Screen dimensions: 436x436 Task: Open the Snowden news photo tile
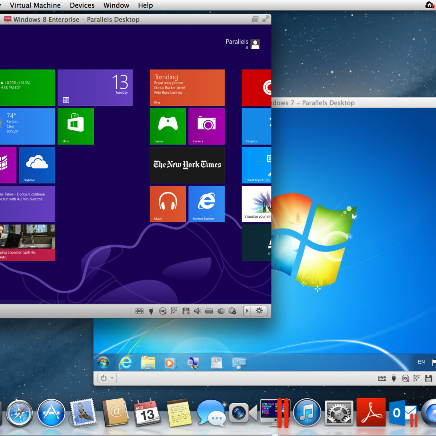(28, 243)
